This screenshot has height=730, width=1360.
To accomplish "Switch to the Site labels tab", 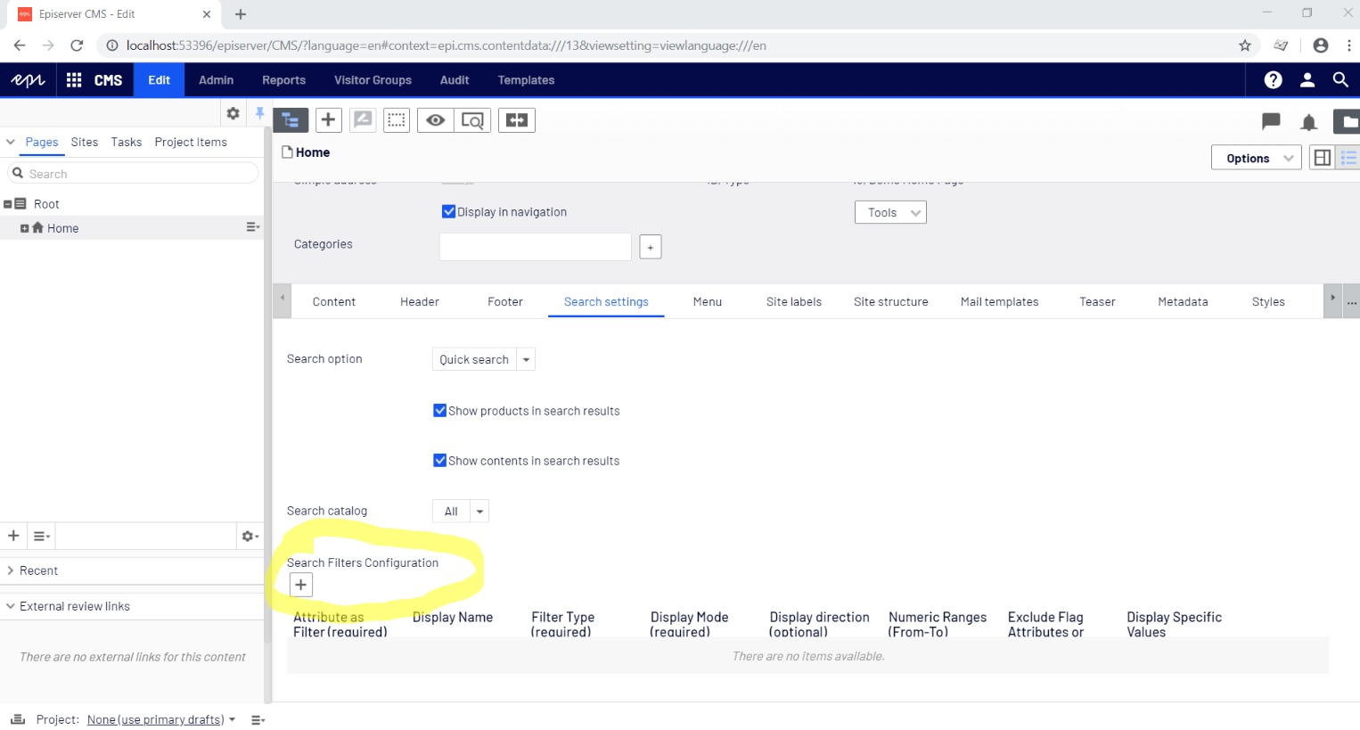I will coord(793,302).
